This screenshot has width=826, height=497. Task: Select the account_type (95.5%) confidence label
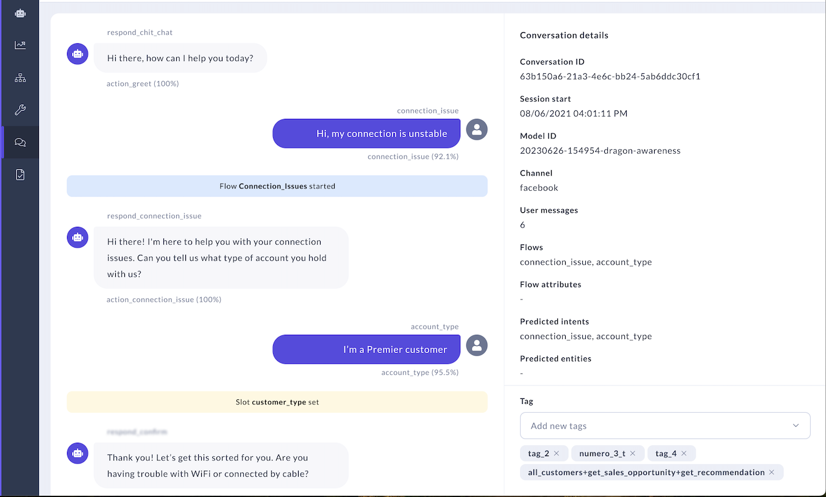tap(418, 372)
